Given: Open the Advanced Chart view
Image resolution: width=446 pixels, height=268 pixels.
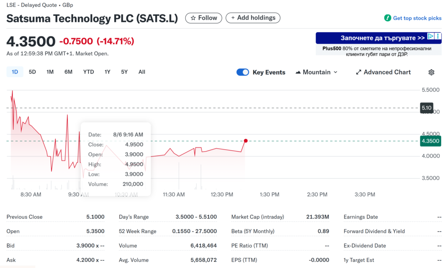Looking at the screenshot, I should (383, 72).
